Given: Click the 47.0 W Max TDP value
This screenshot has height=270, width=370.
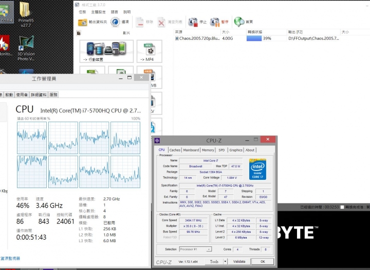Looking at the screenshot, I should [235, 166].
